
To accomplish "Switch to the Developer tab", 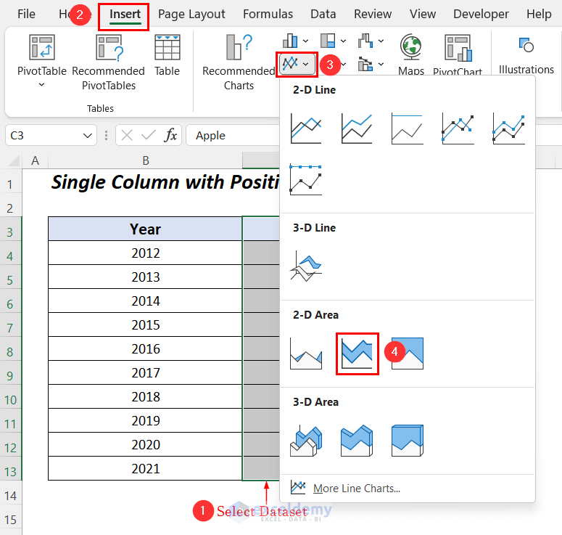I will tap(481, 14).
